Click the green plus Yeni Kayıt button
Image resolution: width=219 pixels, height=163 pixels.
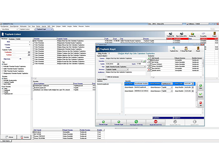coord(136,123)
